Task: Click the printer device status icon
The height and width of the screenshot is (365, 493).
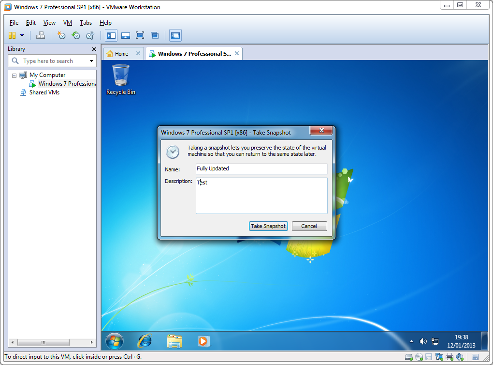Action: [x=449, y=357]
